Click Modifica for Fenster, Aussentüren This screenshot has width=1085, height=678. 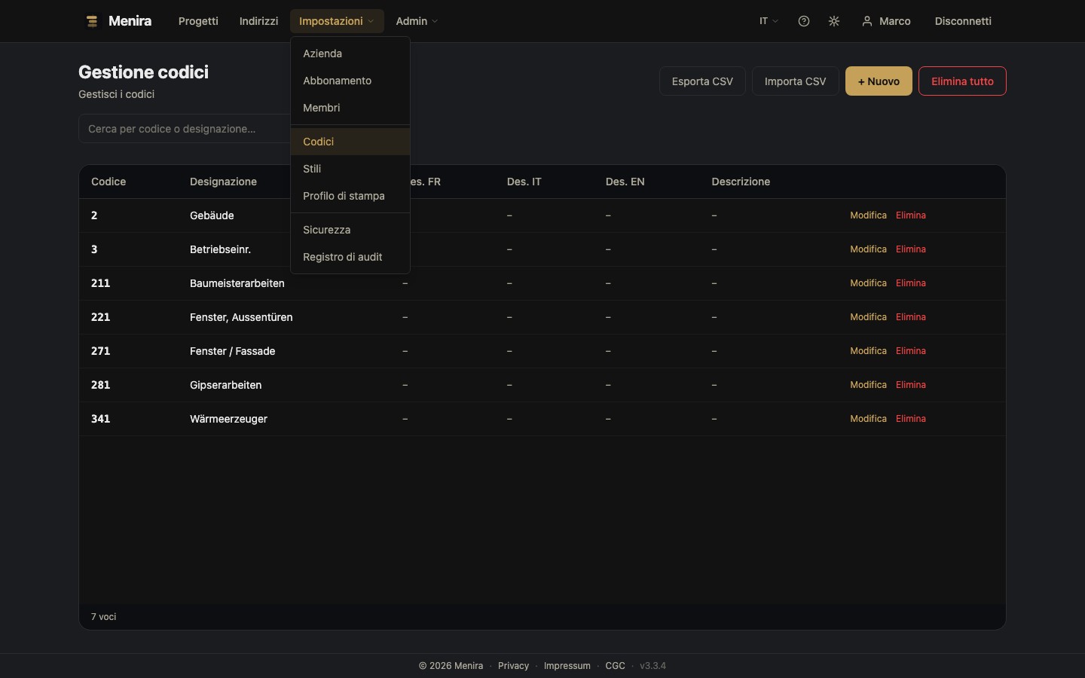click(868, 317)
